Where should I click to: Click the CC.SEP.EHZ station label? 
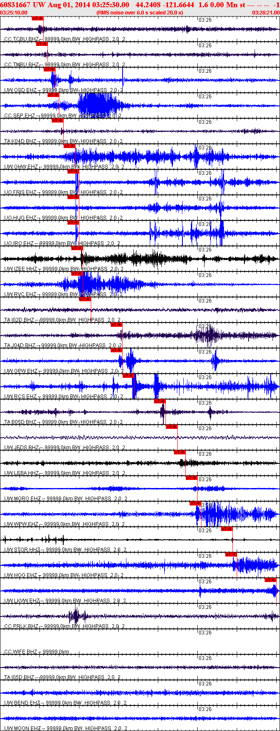click(20, 116)
